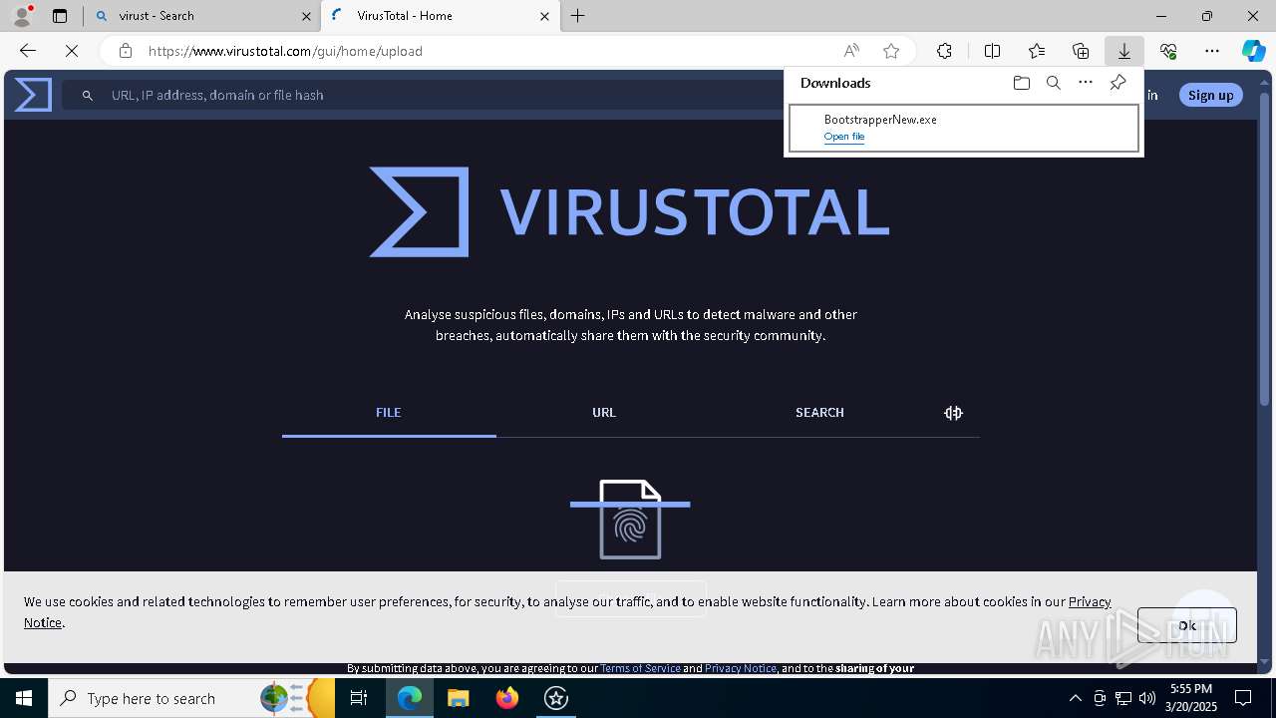Open a new browser tab

[578, 16]
